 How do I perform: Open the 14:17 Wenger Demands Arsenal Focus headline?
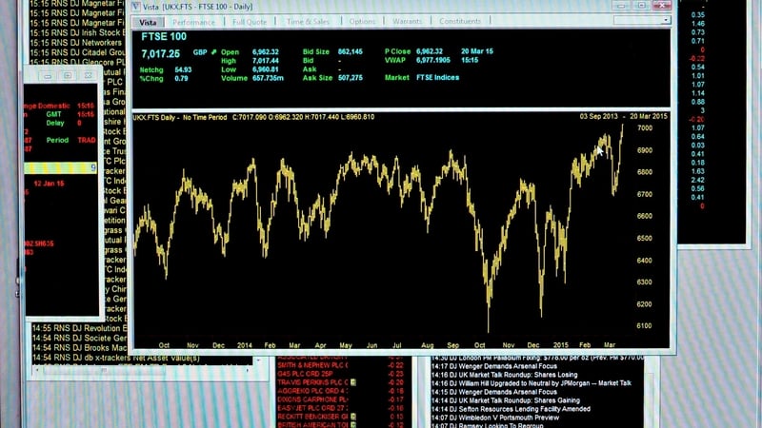494,366
